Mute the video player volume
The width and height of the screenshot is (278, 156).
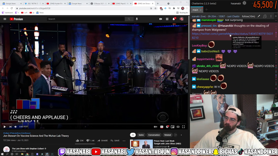click(x=16, y=127)
